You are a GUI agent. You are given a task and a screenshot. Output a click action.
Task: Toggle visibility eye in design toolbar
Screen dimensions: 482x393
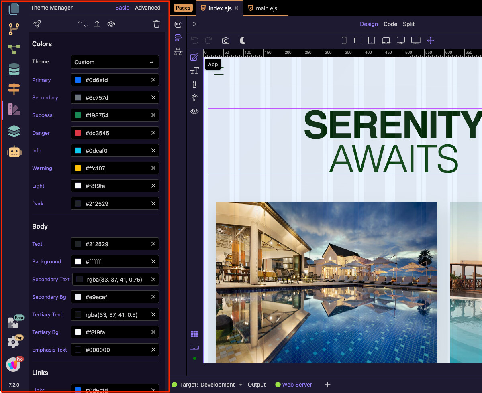tap(194, 111)
